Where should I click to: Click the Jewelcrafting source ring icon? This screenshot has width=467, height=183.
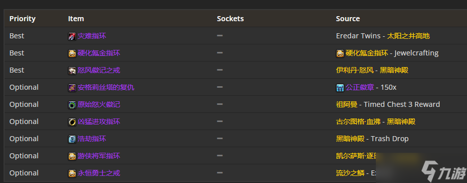tap(340, 53)
